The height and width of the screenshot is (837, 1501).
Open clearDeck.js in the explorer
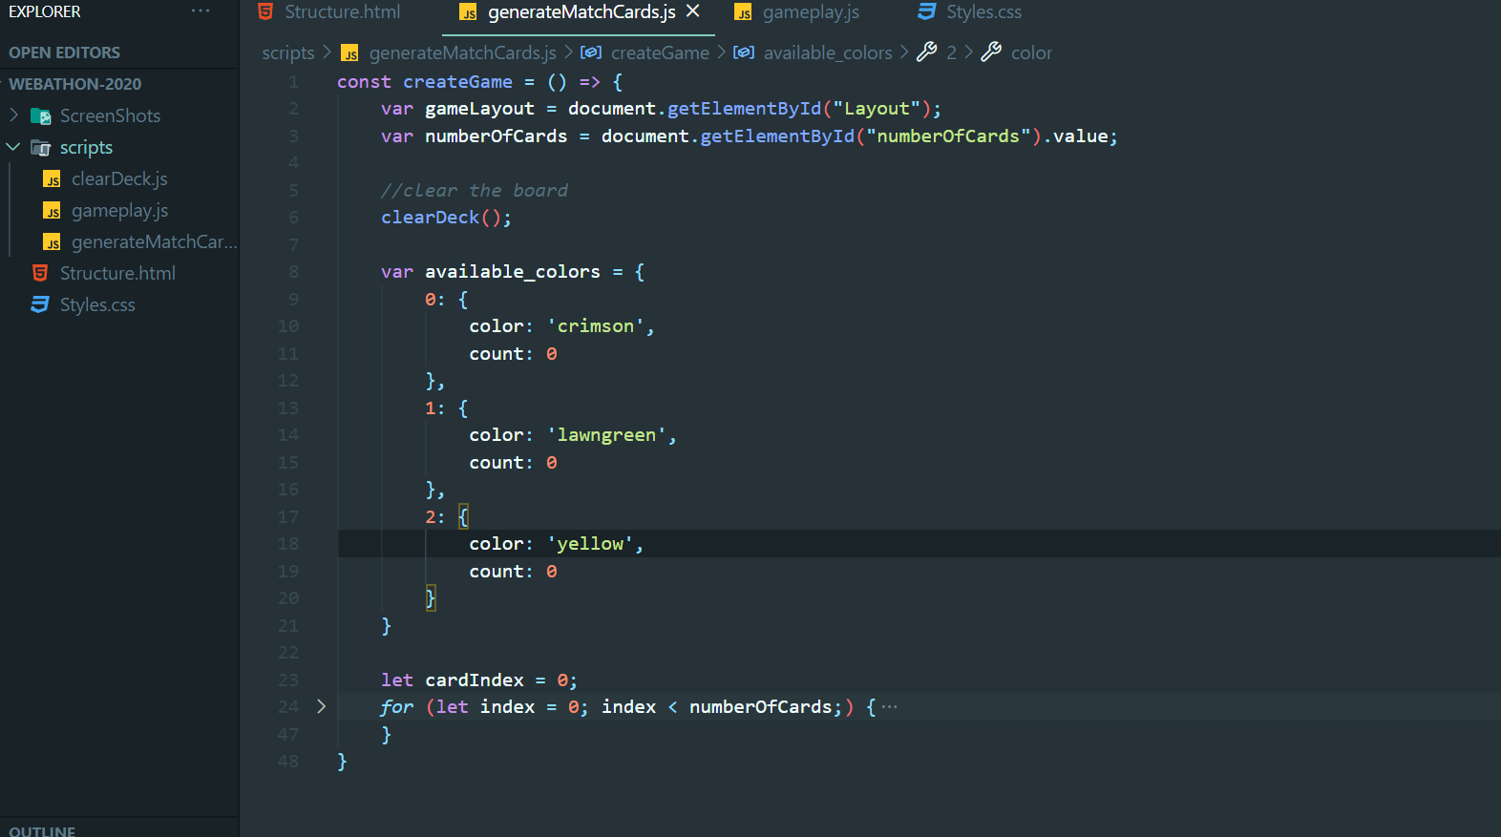click(119, 178)
